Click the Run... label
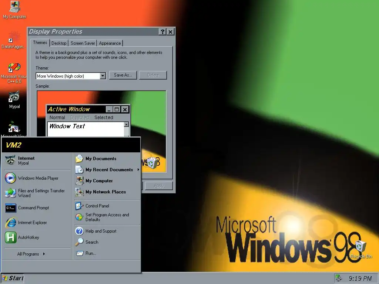This screenshot has width=379, height=284. (x=91, y=253)
